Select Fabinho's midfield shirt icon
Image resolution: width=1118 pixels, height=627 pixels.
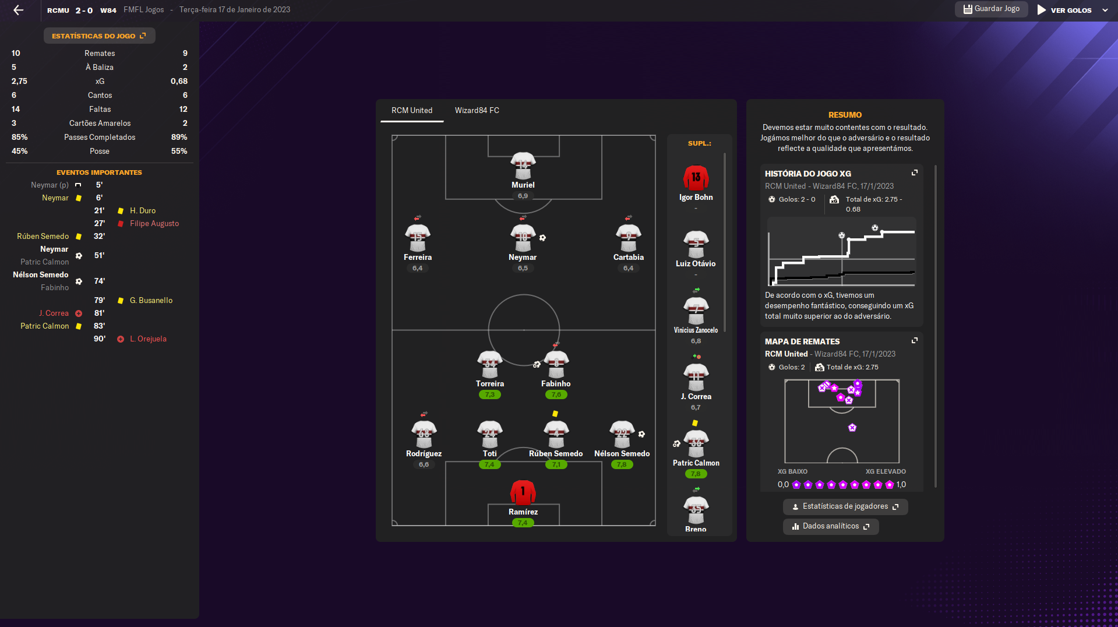pos(556,364)
